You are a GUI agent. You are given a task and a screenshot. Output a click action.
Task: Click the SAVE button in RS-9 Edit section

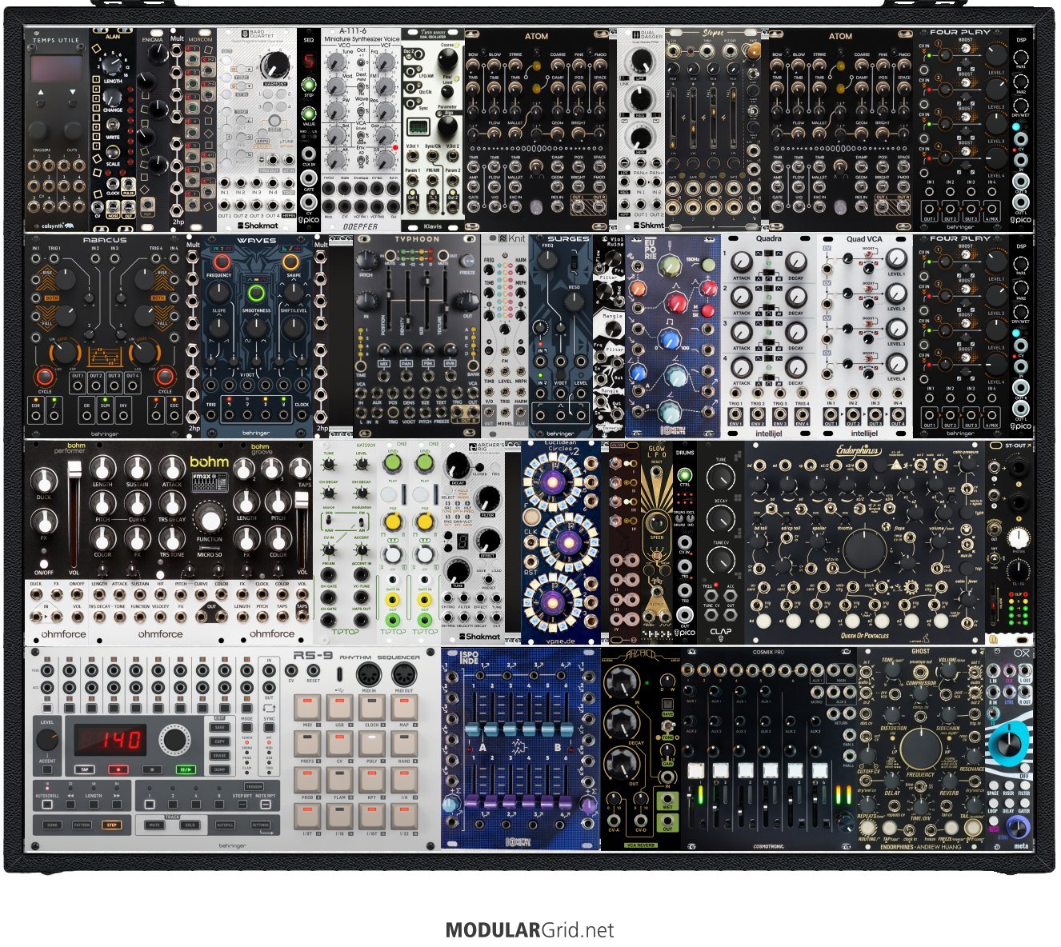click(x=220, y=728)
